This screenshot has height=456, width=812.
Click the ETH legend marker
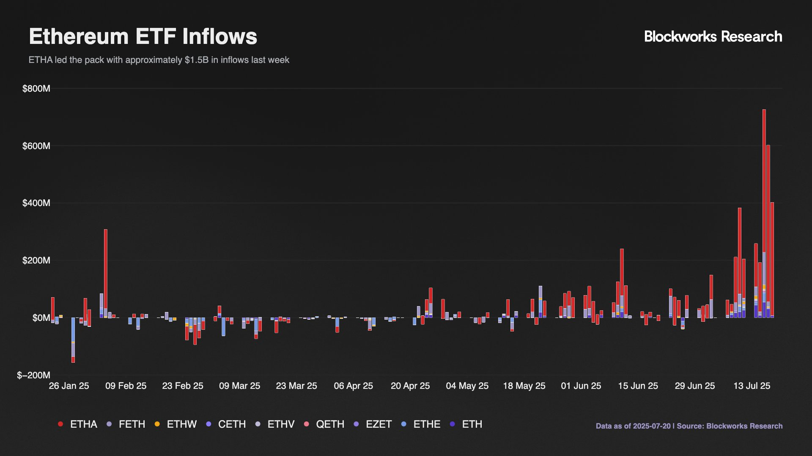point(453,424)
